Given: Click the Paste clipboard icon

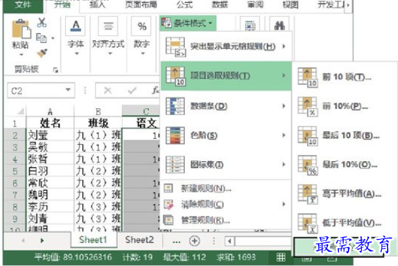Looking at the screenshot, I should point(21,29).
